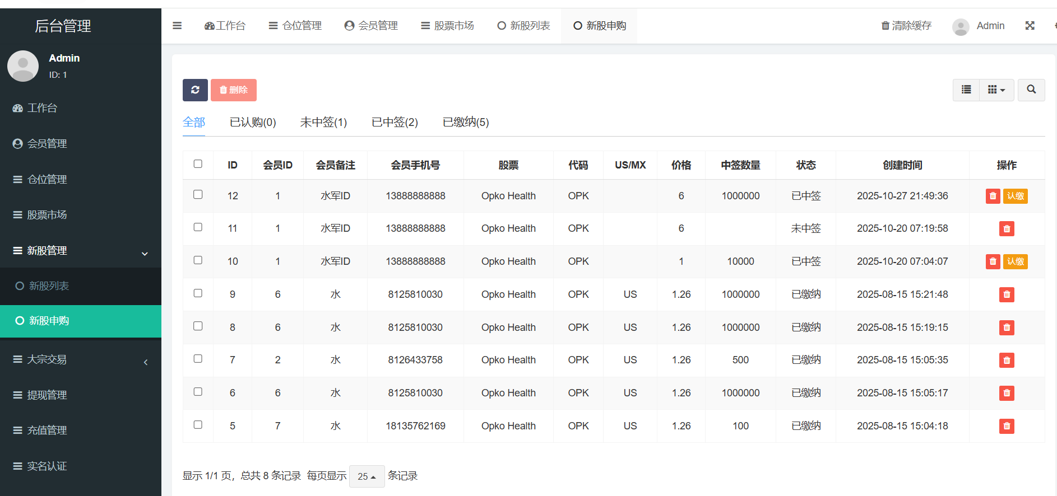Click the hamburger menu collapse icon
The width and height of the screenshot is (1057, 496).
click(177, 26)
